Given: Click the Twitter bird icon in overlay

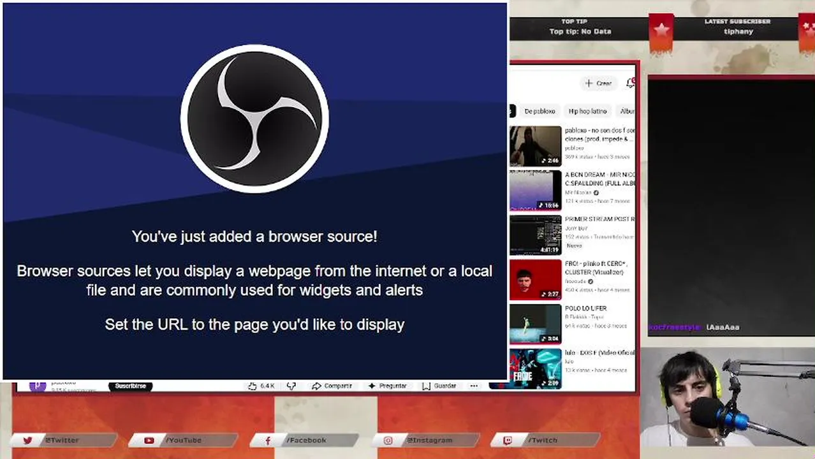Looking at the screenshot, I should click(x=27, y=440).
